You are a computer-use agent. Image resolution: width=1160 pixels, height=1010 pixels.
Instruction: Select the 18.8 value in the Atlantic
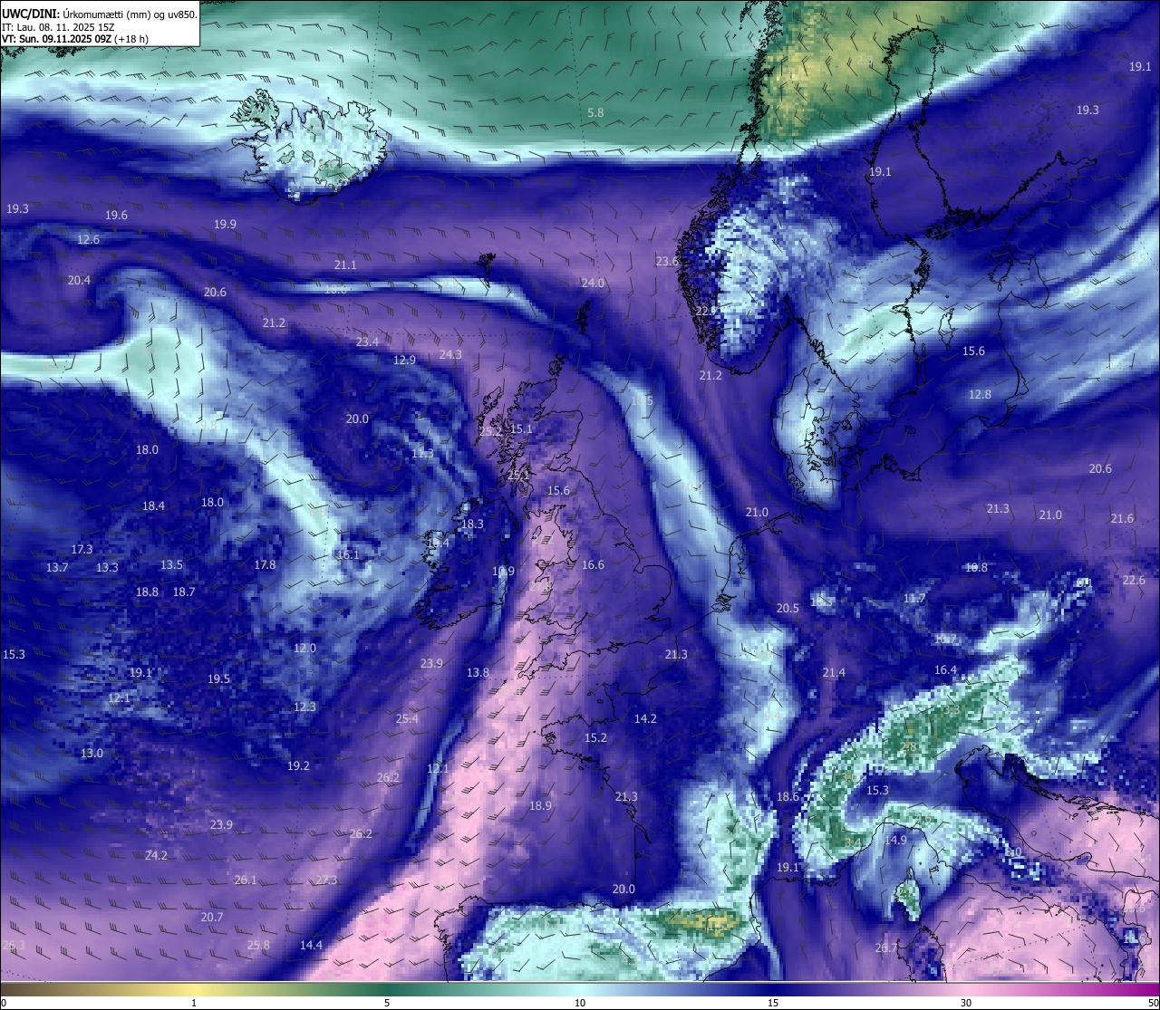147,592
